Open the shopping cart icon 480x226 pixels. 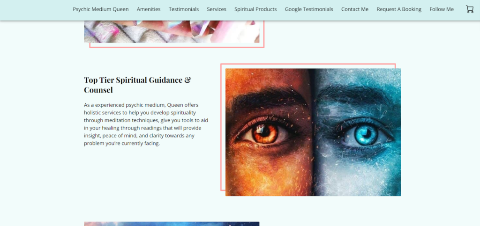coord(470,9)
